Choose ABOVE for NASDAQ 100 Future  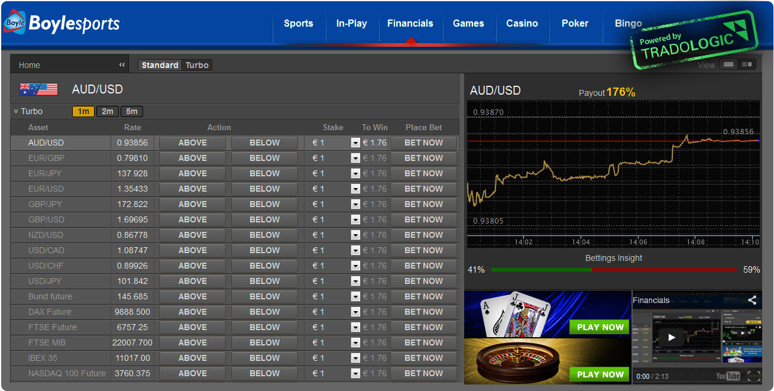point(193,373)
